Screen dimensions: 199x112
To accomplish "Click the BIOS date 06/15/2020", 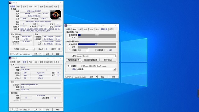I will [41, 90].
